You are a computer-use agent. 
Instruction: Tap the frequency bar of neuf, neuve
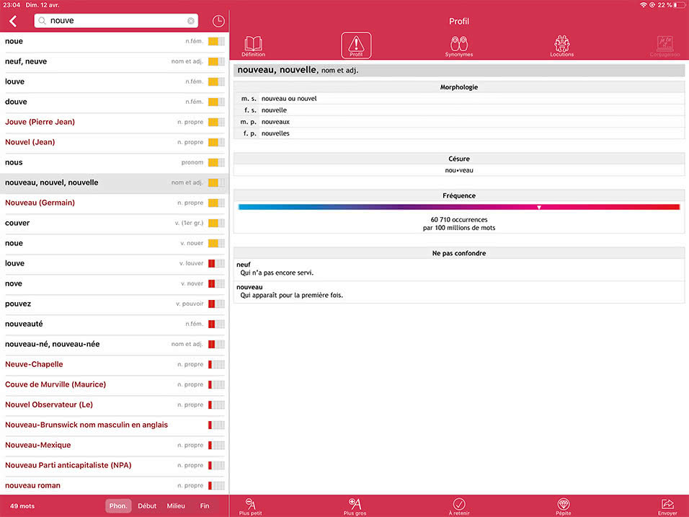coord(216,61)
